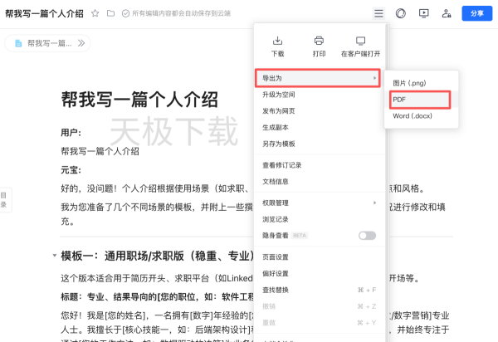Star the document as favorite

[95, 13]
